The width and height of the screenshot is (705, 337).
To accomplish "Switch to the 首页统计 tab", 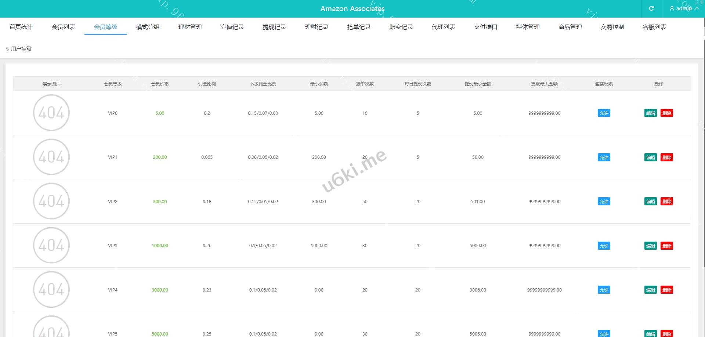I will [x=21, y=27].
